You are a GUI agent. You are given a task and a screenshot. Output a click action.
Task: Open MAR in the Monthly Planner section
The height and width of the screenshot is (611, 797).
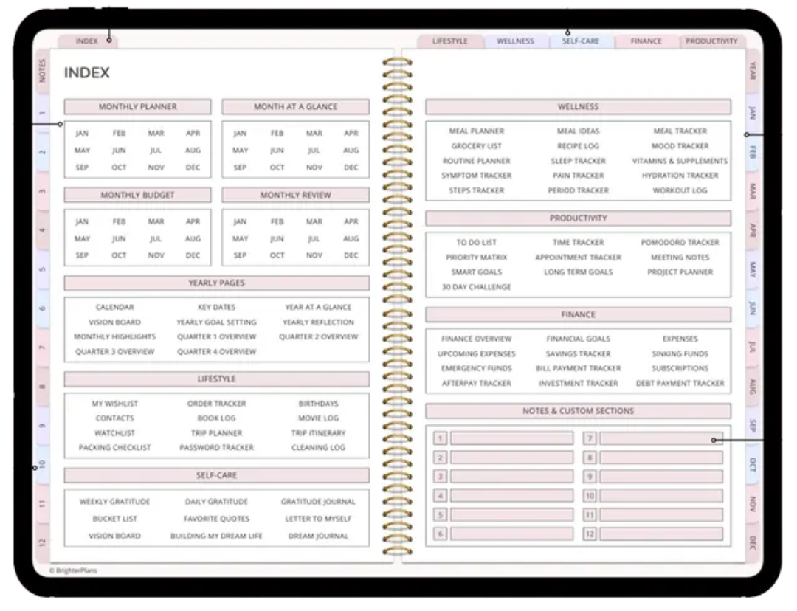(x=156, y=134)
